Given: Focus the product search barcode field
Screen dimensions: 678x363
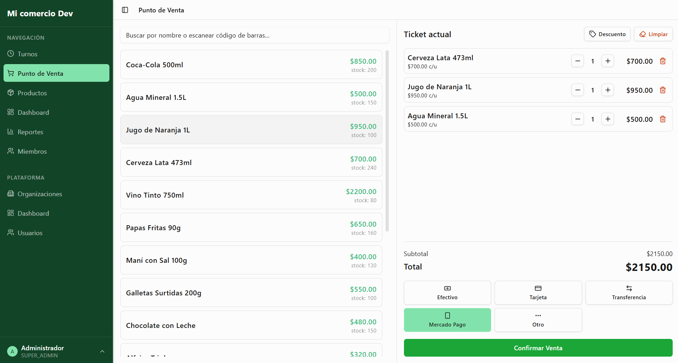Looking at the screenshot, I should coord(255,35).
